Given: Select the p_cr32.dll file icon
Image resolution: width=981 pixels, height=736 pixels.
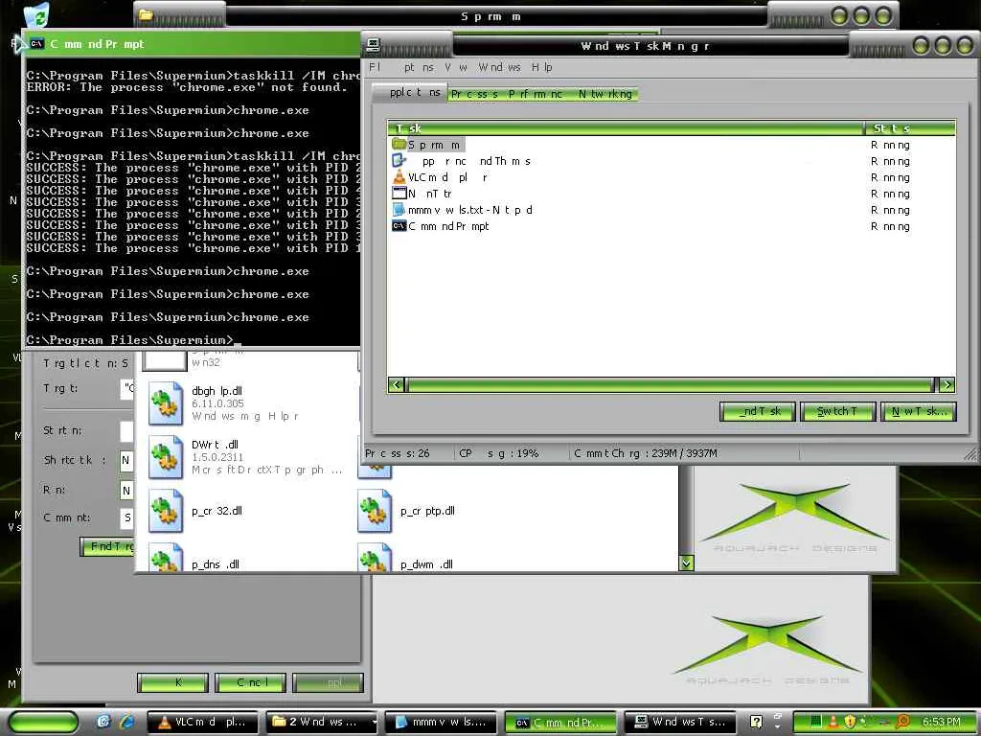Looking at the screenshot, I should coord(166,511).
